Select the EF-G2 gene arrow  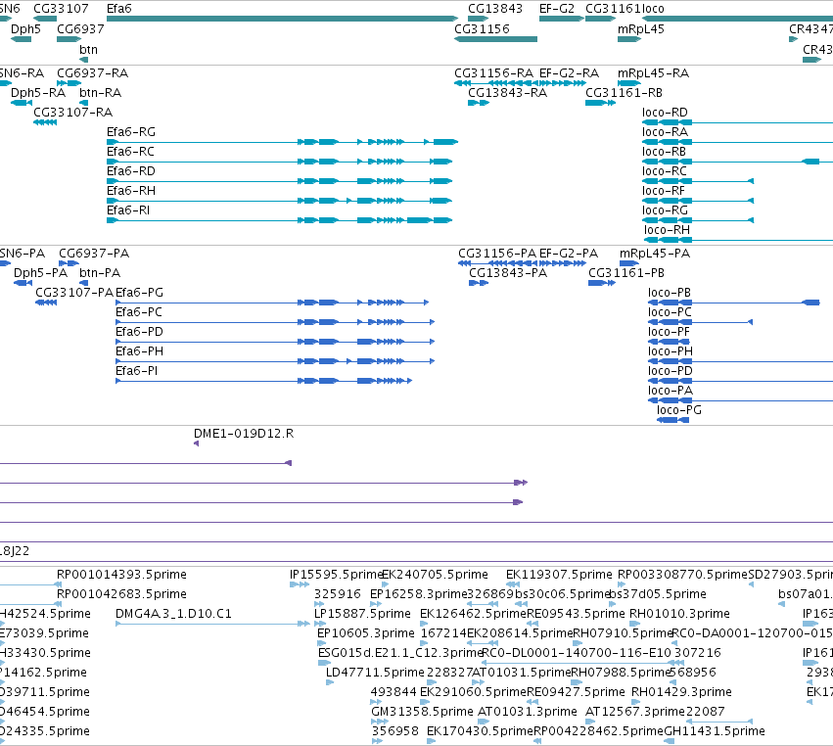coord(562,19)
